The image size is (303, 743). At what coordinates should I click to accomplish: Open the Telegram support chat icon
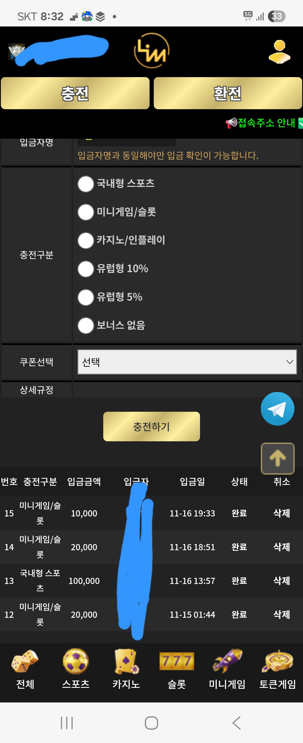pos(277,408)
